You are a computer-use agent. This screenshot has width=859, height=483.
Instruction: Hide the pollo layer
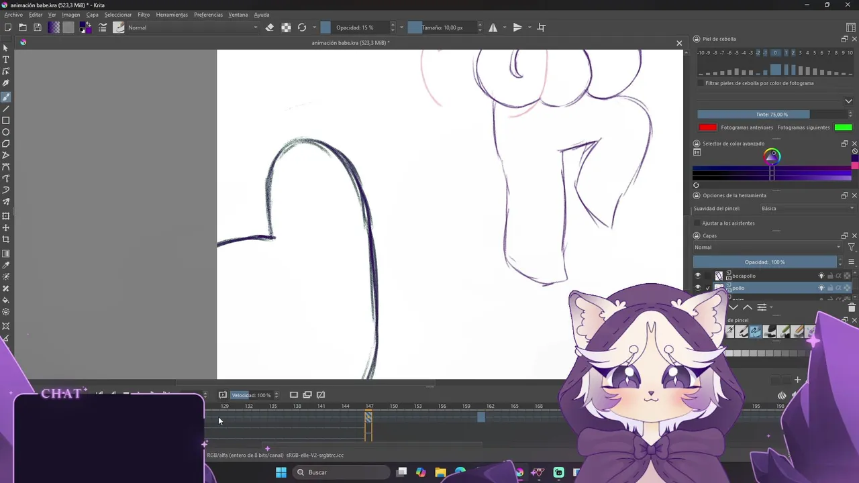(698, 288)
